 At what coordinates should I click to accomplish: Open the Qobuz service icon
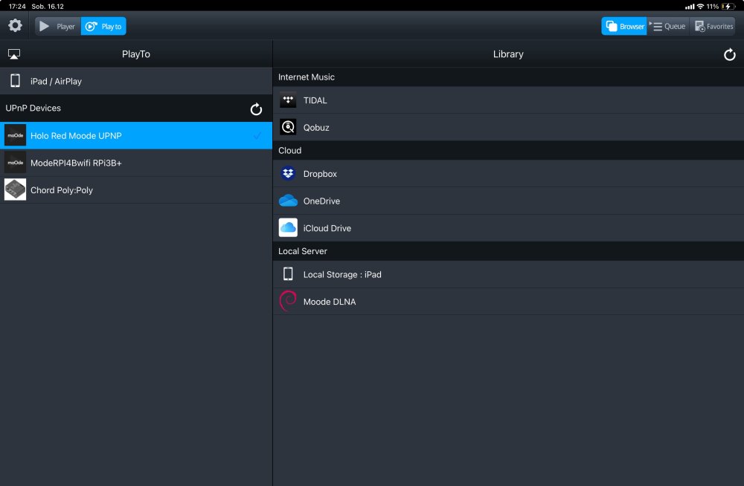288,127
